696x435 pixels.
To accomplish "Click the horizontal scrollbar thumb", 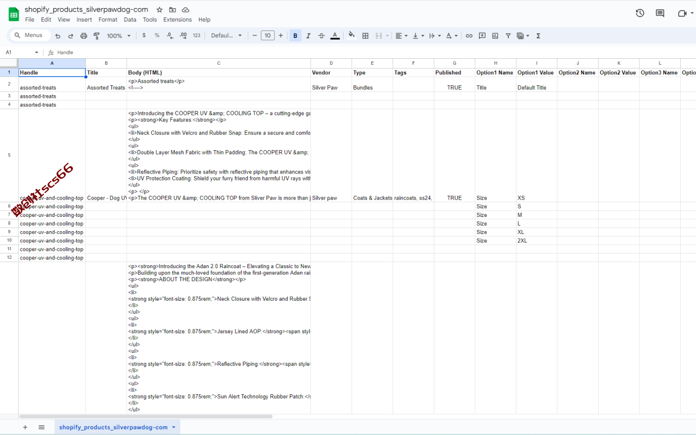I will 146,417.
